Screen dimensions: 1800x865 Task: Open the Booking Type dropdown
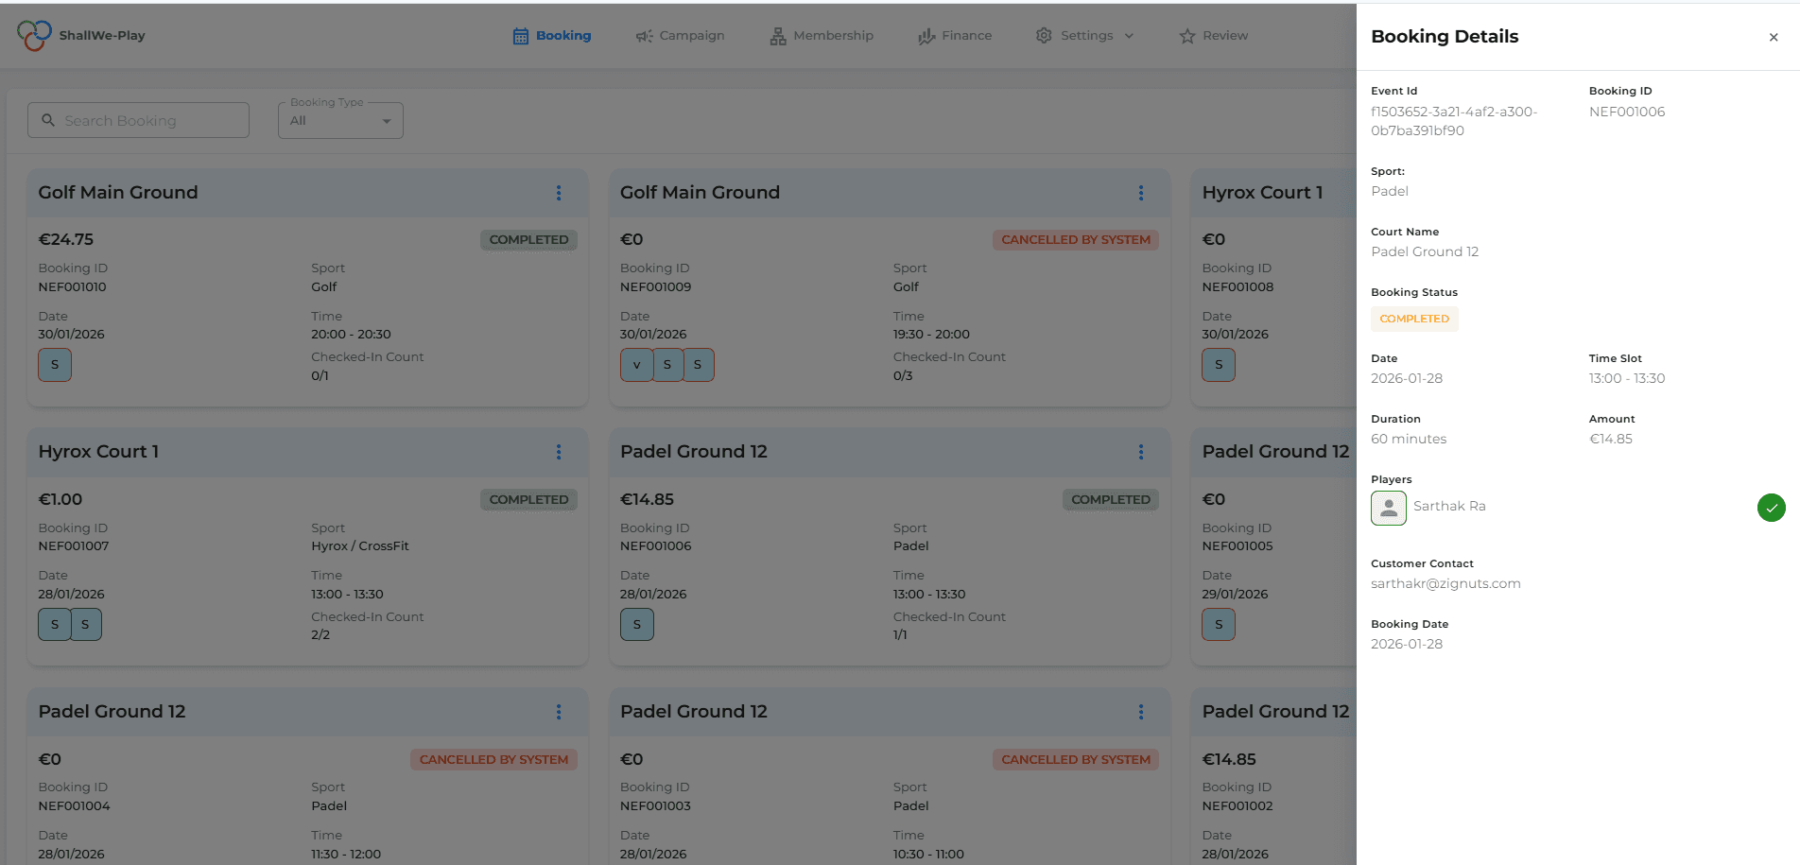(x=340, y=120)
